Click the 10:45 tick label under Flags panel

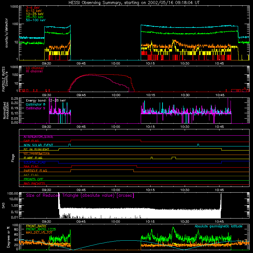tap(219, 190)
